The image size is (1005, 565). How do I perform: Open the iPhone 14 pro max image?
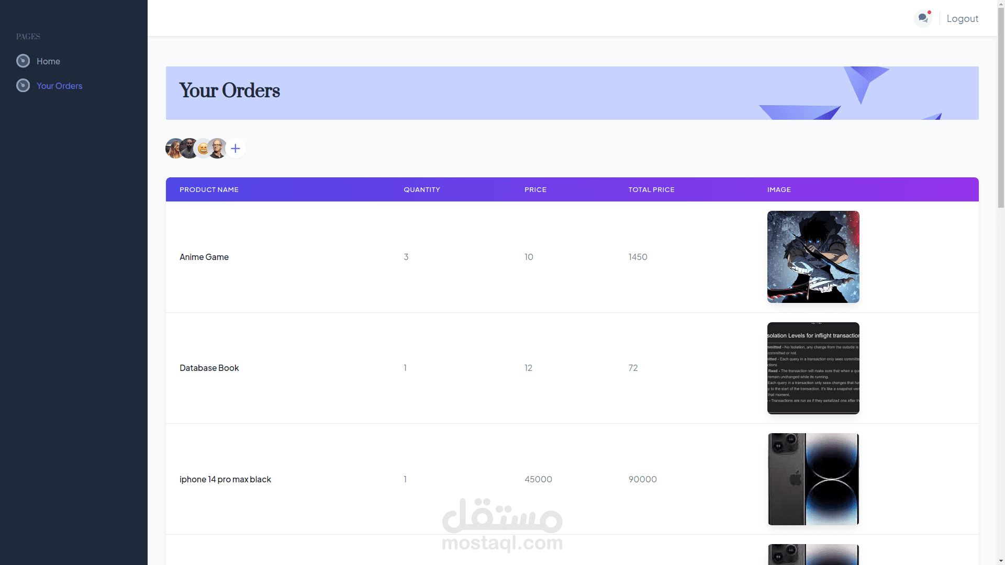pos(813,479)
